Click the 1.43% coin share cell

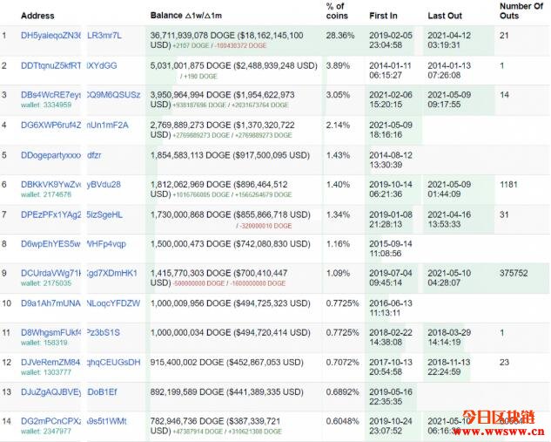pos(338,155)
